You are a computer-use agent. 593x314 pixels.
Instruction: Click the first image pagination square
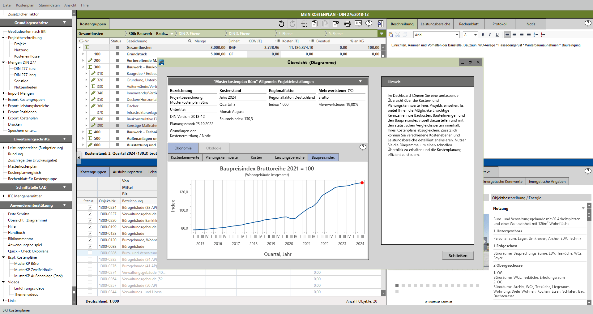tap(397, 286)
